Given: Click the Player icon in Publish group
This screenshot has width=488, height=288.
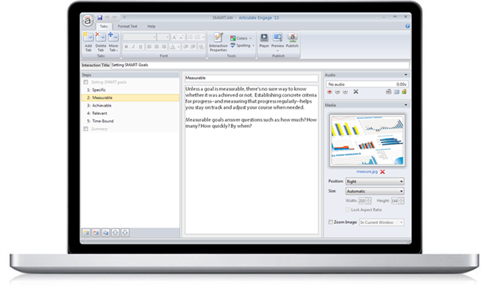Looking at the screenshot, I should [x=264, y=37].
